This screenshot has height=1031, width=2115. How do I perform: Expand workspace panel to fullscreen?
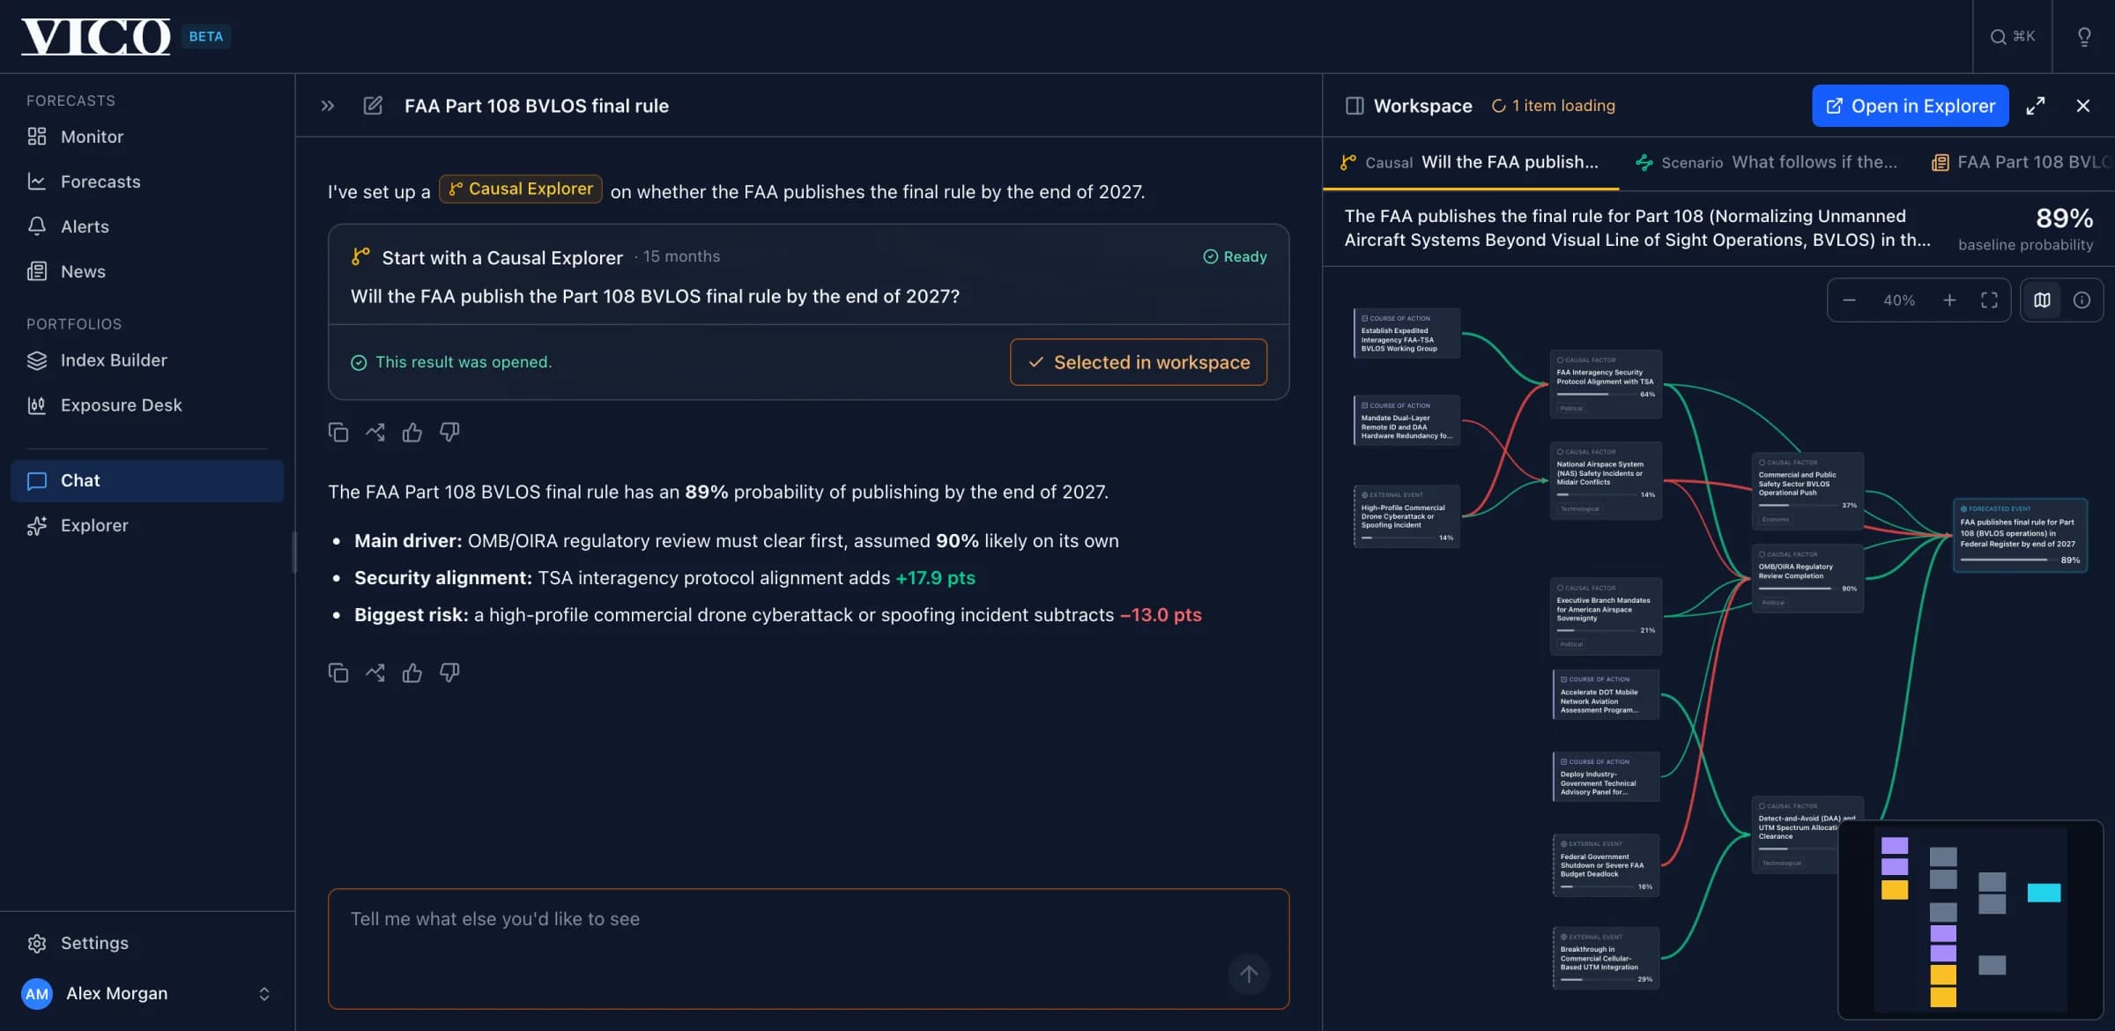click(x=2036, y=106)
